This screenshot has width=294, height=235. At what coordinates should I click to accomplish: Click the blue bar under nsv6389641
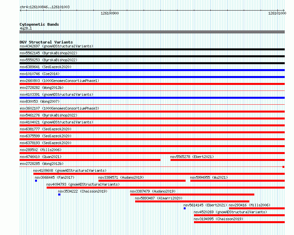tap(152, 70)
